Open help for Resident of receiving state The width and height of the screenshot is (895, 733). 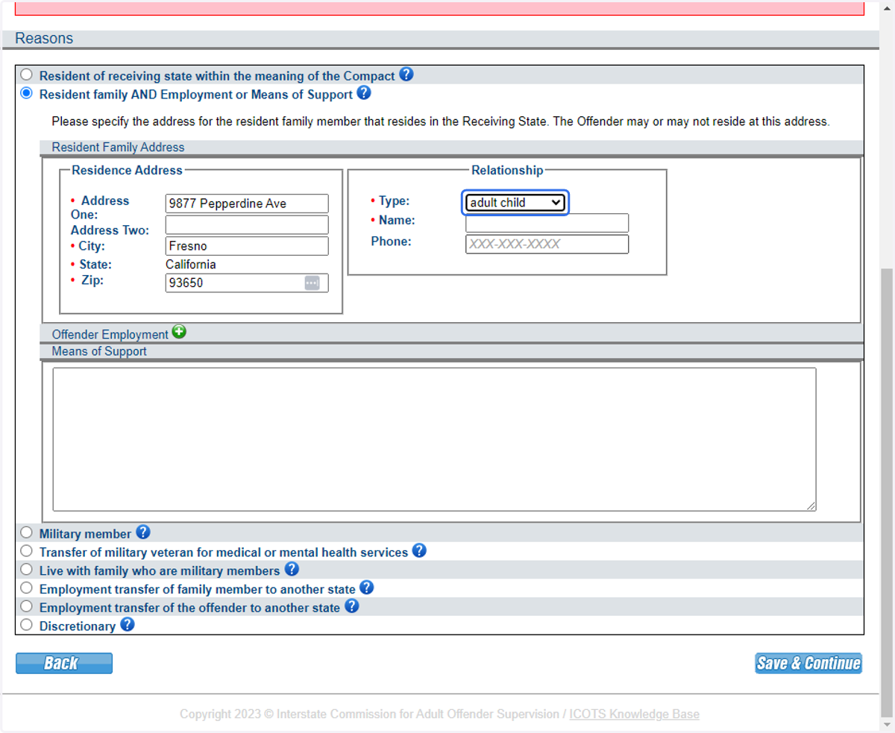click(x=406, y=75)
